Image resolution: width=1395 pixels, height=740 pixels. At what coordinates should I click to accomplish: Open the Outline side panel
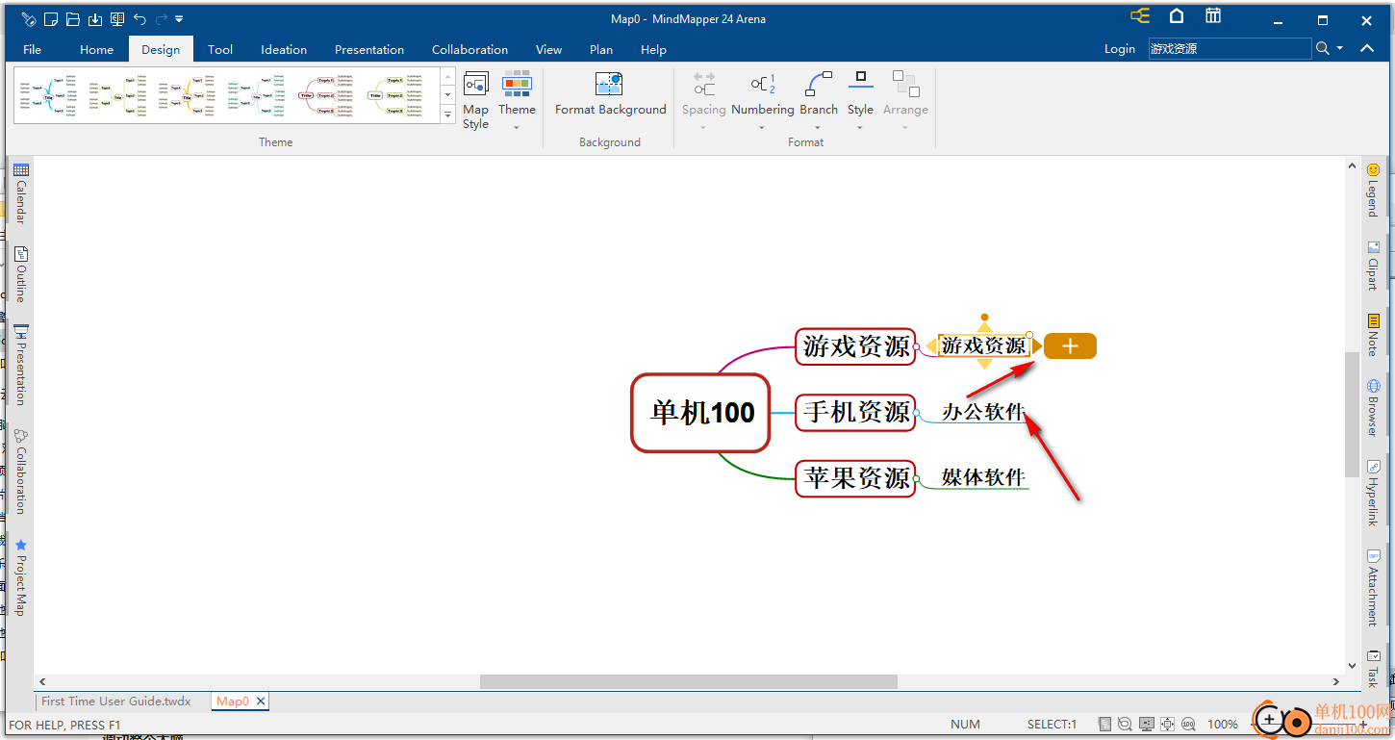pos(20,274)
